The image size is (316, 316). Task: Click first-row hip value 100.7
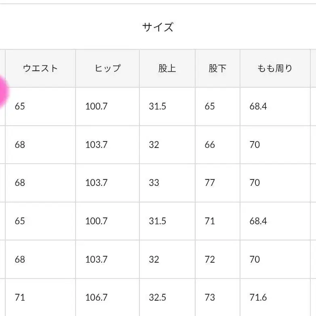tap(96, 106)
